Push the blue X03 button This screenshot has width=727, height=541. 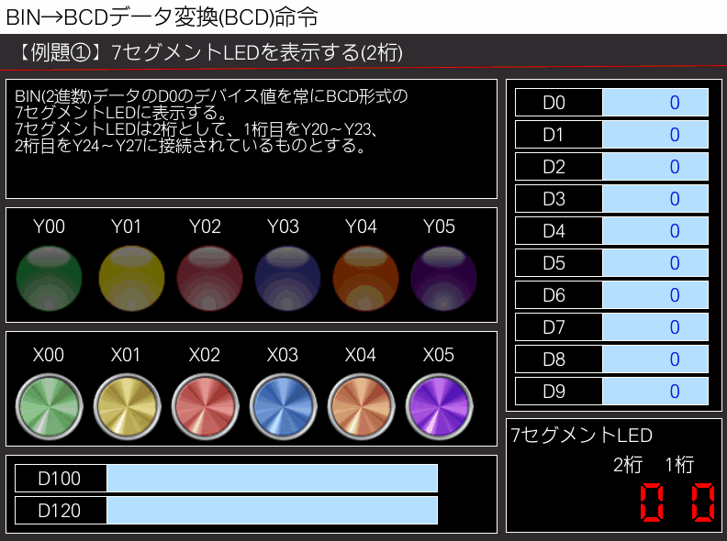pos(283,407)
